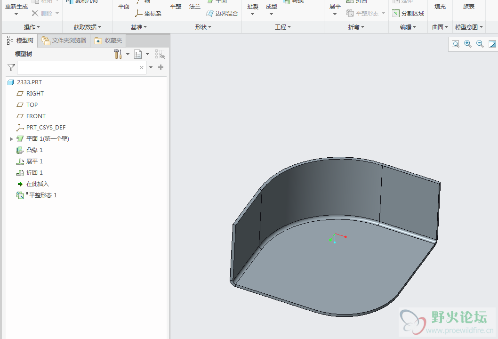Click the zoom out icon
This screenshot has height=339, width=498.
(480, 44)
